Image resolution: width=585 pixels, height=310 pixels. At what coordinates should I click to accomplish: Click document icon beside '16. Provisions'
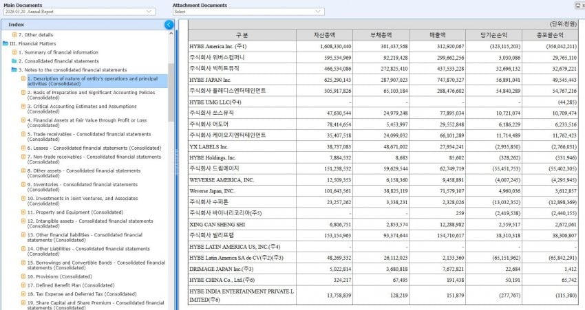coord(23,276)
